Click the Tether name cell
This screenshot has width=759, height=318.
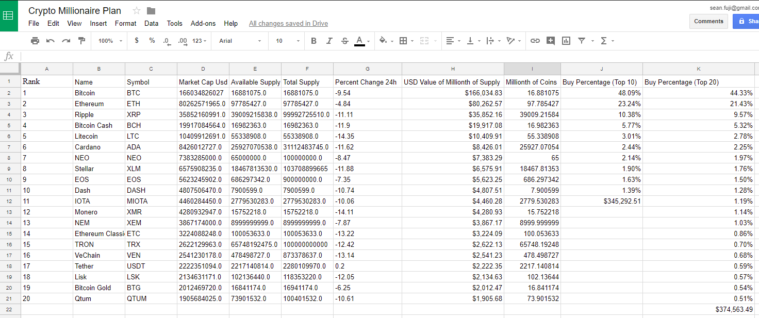(x=99, y=266)
